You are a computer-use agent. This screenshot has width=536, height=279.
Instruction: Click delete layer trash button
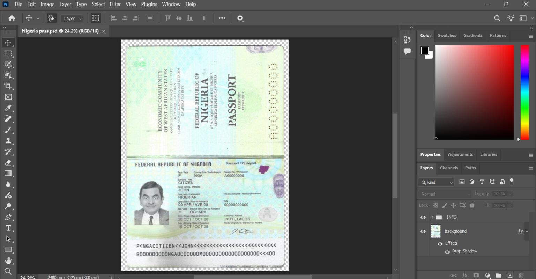pos(521,276)
